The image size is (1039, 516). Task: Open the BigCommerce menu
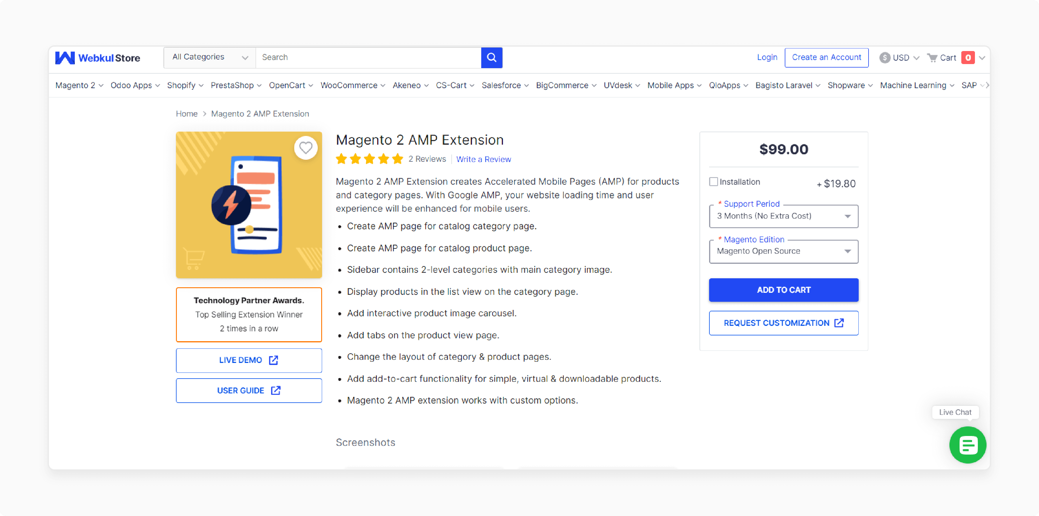[x=566, y=86]
